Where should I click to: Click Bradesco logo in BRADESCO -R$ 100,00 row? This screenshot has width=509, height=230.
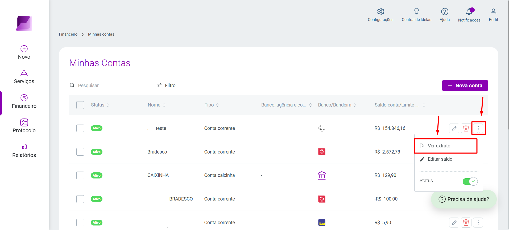click(322, 199)
